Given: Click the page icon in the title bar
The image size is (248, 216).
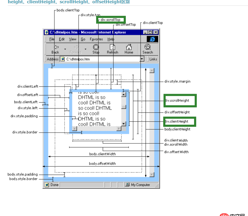Looking at the screenshot, I should (x=46, y=32).
